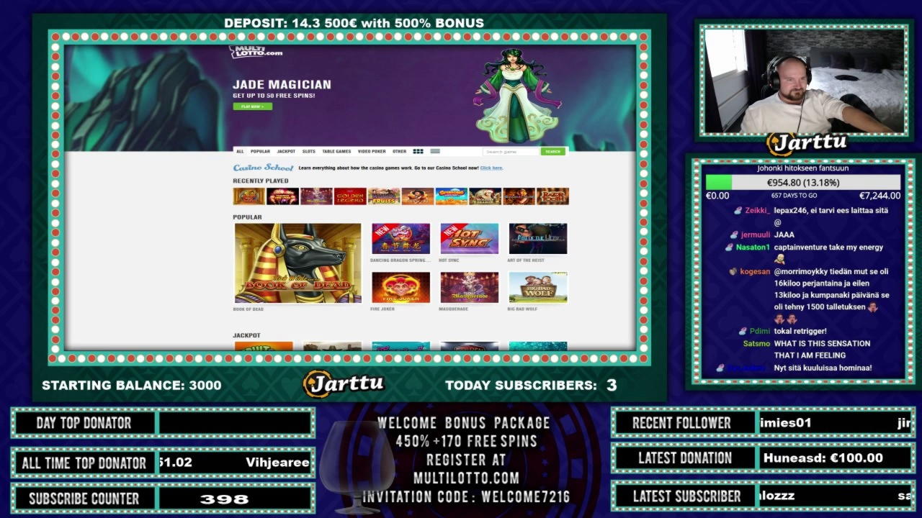Launch Book of Dead large thumbnail
922x518 pixels.
pos(297,263)
